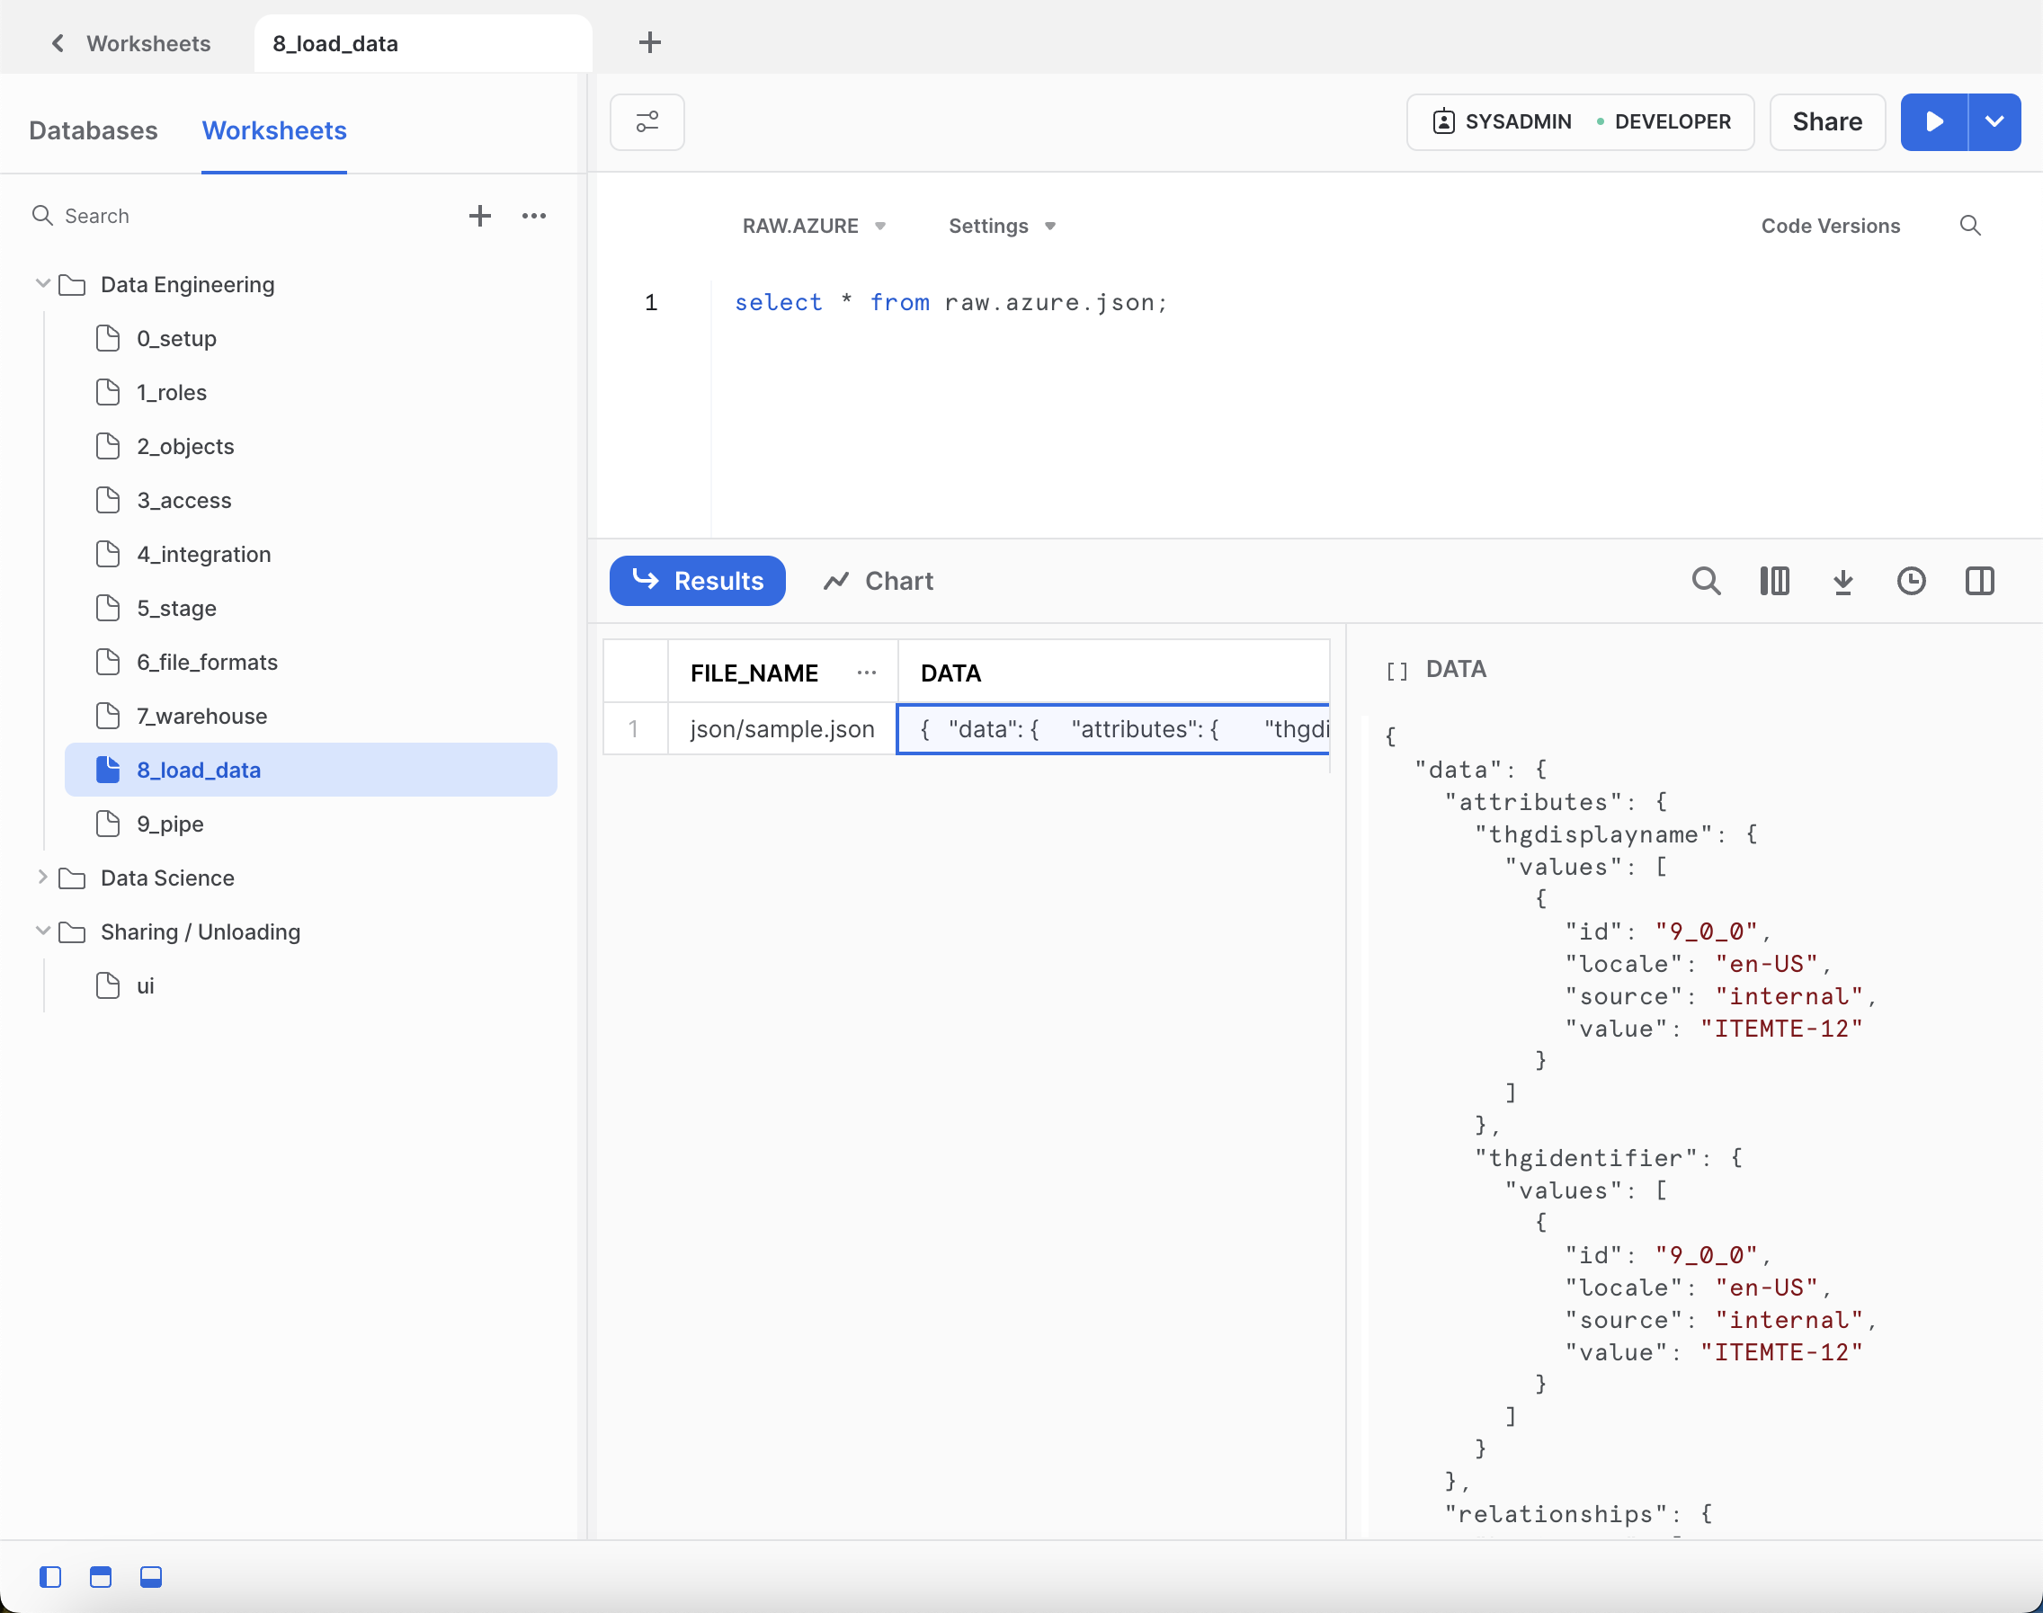The image size is (2043, 1613).
Task: Click the SQL query text line
Action: [951, 302]
